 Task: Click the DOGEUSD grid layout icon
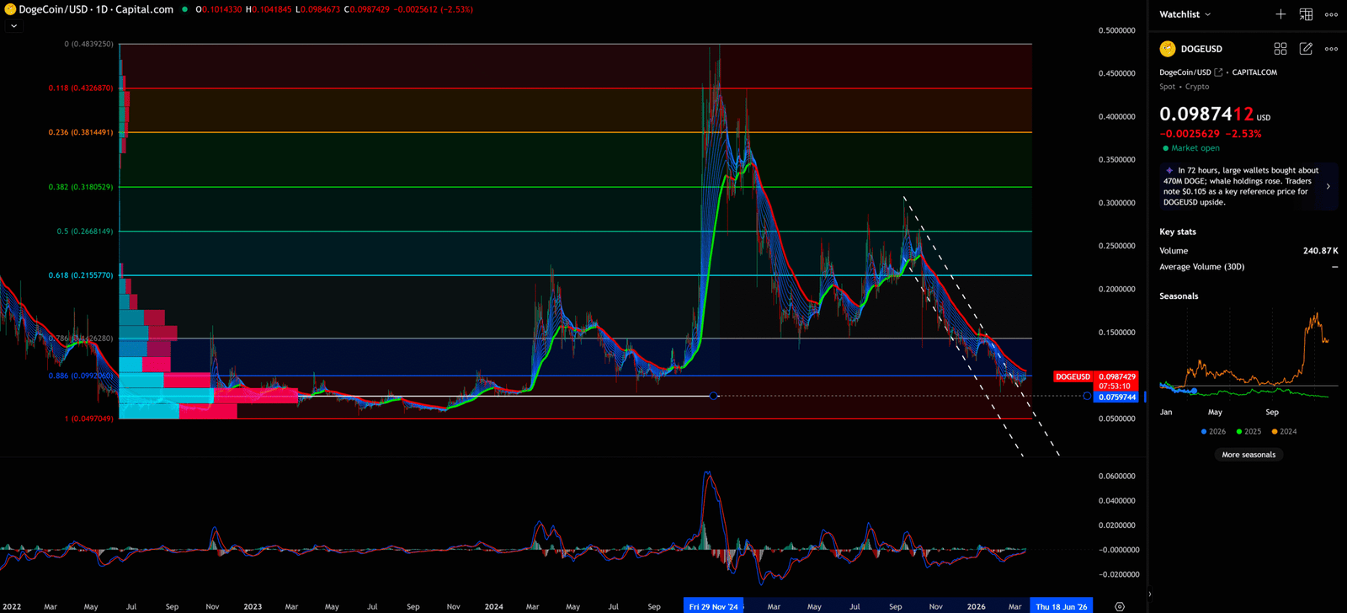(x=1280, y=49)
